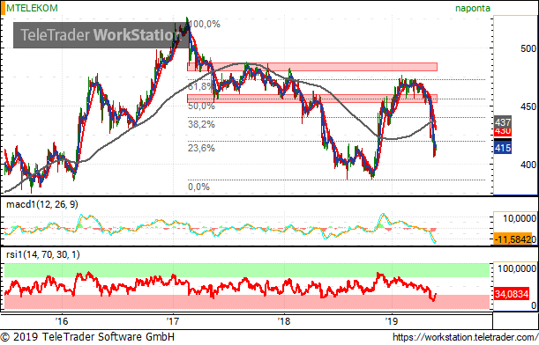Click the green overbought RSI band

247,270
